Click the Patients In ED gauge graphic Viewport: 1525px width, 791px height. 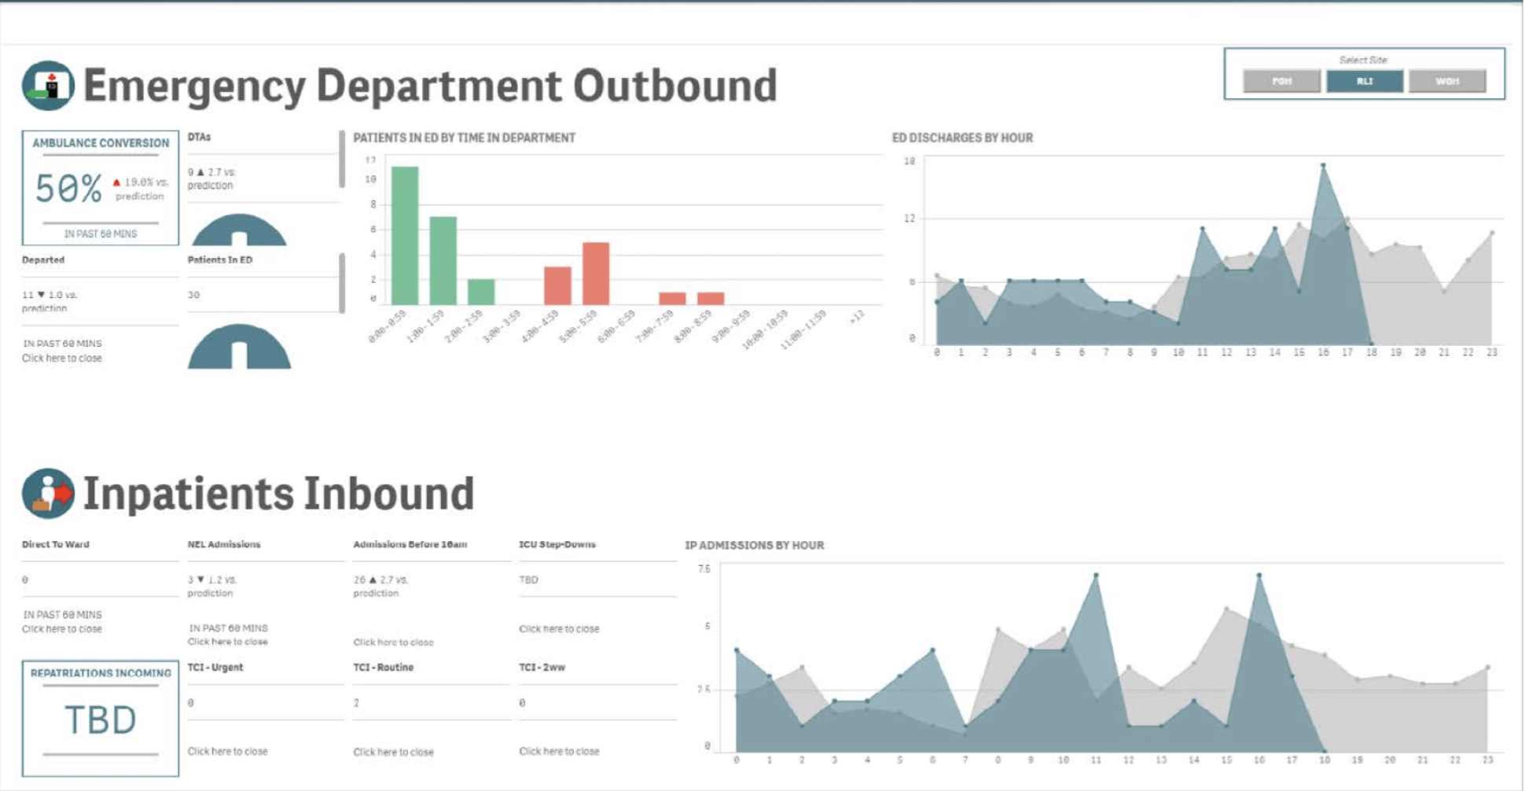coord(239,348)
